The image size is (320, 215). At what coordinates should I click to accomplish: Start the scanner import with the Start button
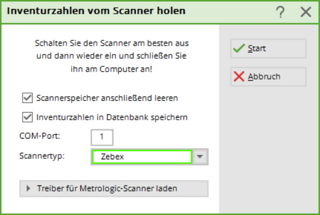(x=268, y=49)
